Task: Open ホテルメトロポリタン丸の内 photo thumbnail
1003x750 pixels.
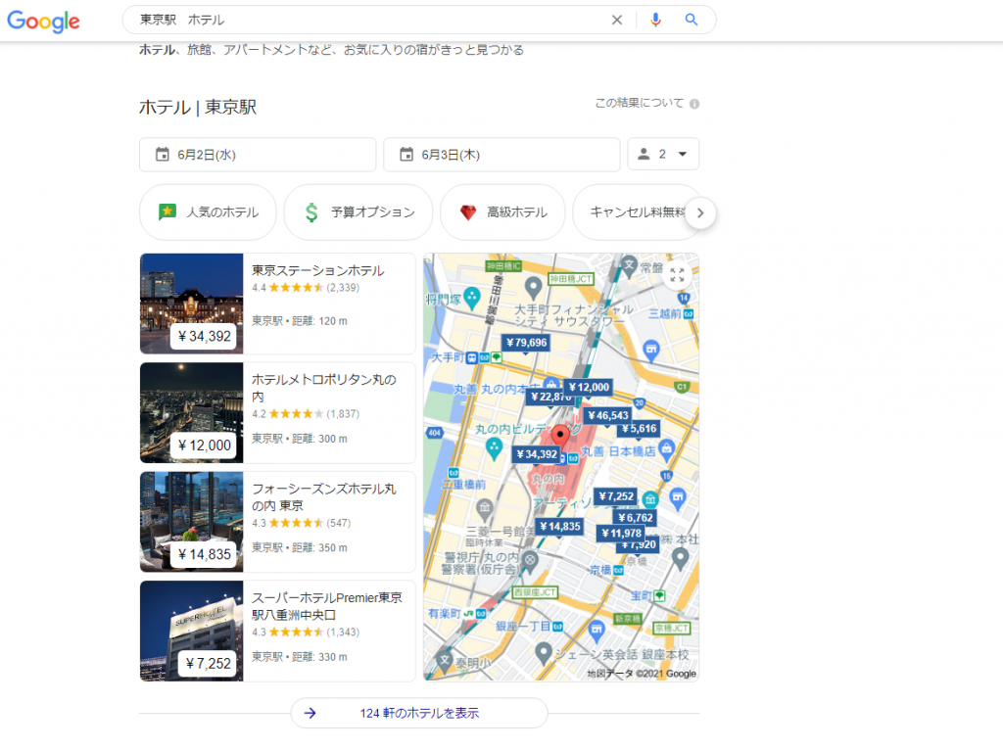Action: pos(191,413)
